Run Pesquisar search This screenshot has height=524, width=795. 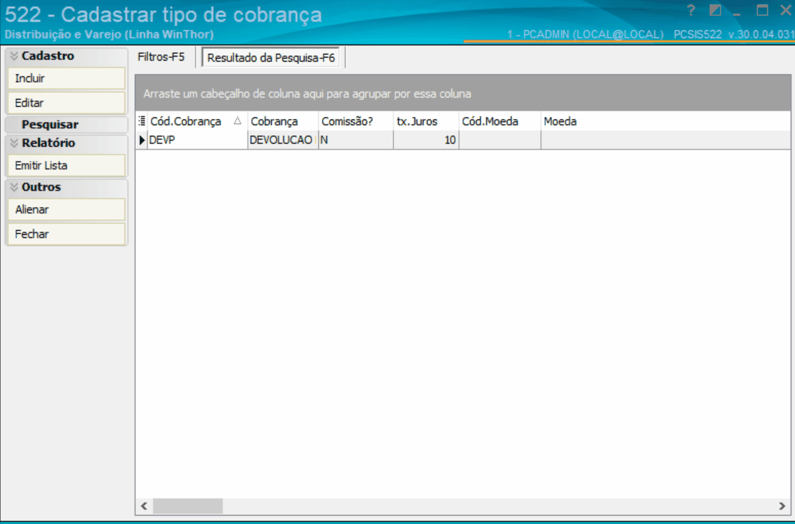coord(66,125)
